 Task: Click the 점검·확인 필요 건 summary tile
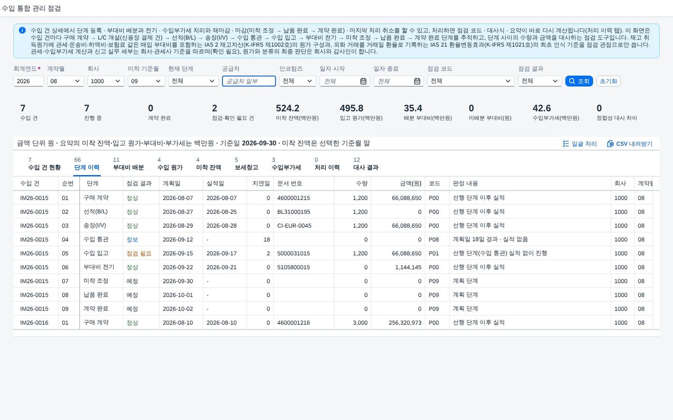(x=233, y=112)
